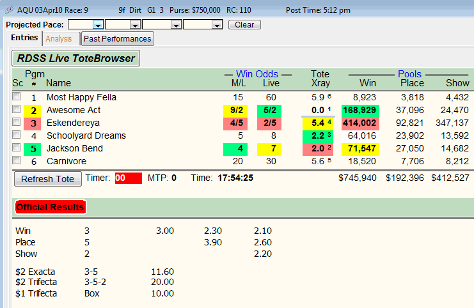Click the RDSS Live ToteBrowser banner
This screenshot has width=474, height=308.
pyautogui.click(x=76, y=58)
